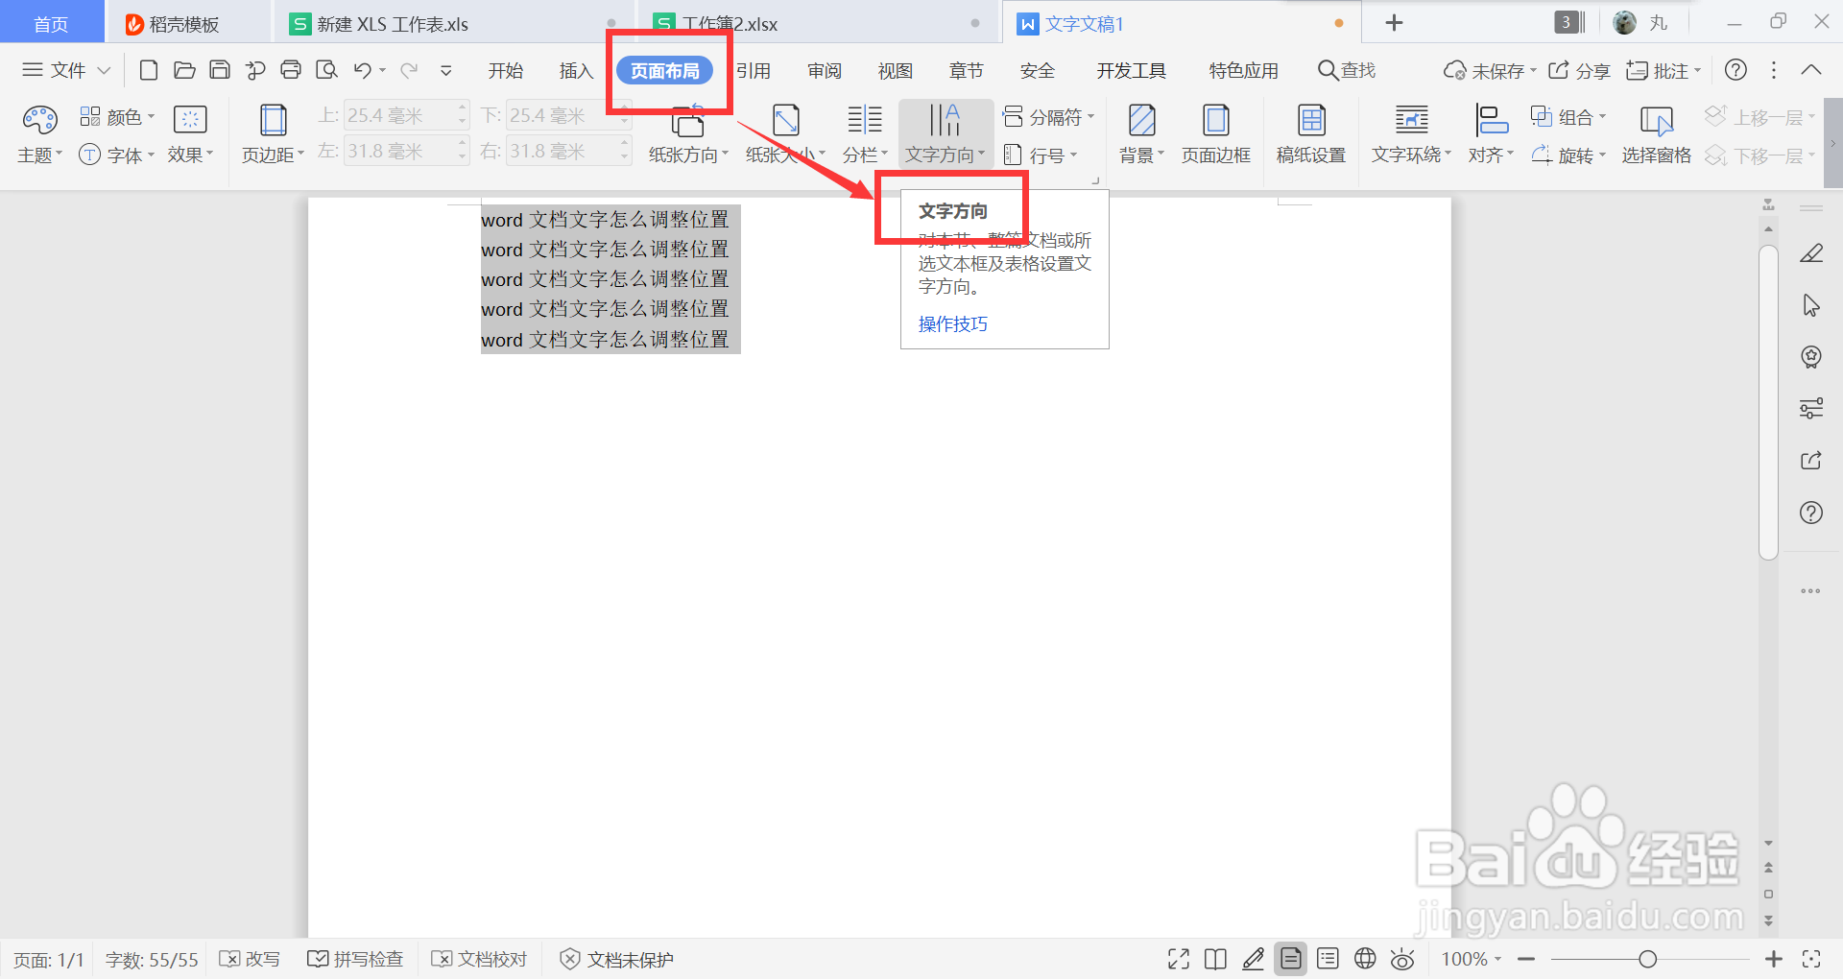This screenshot has height=979, width=1843.
Task: Click the save icon in quick toolbar
Action: pos(220,70)
